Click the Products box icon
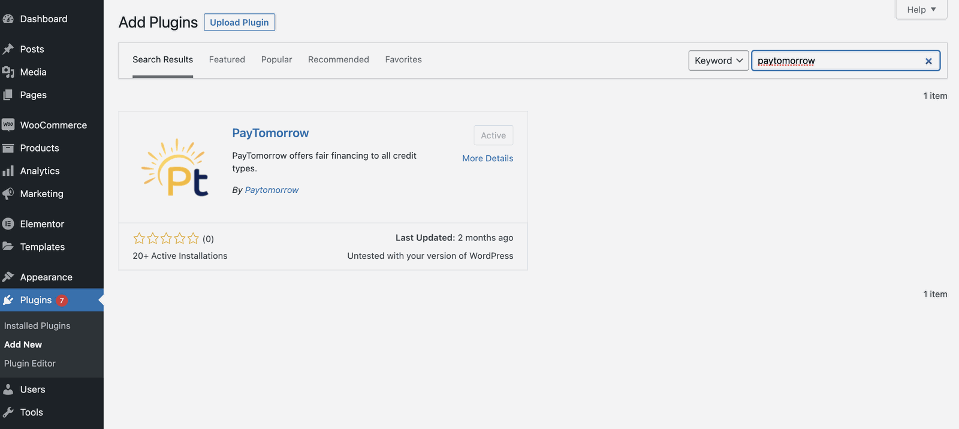This screenshot has height=429, width=959. pos(8,148)
